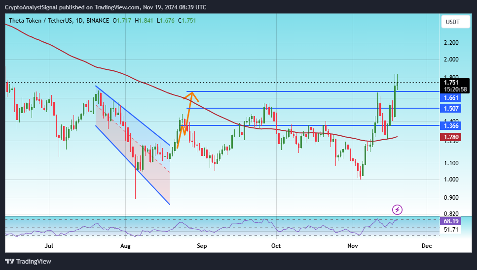Select the blue 1.661 price label
477x270 pixels.
[450, 98]
